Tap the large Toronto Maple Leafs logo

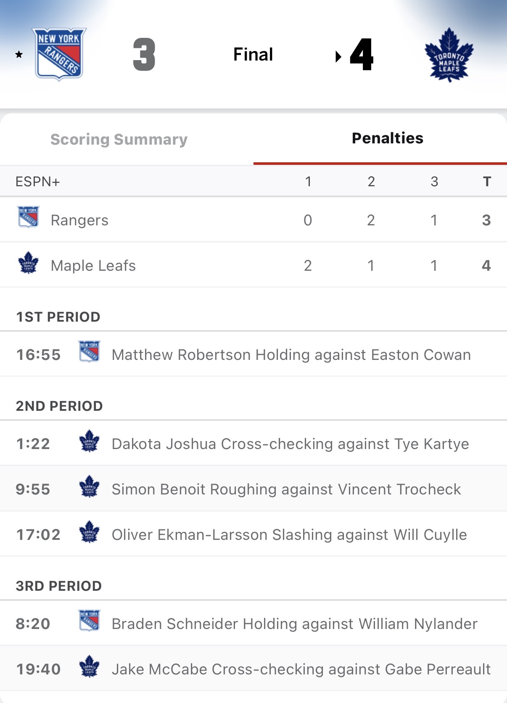449,55
